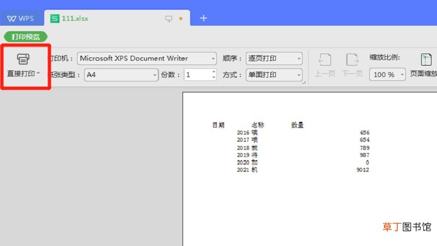
Task: Go to next page 下一页
Action: 352,66
